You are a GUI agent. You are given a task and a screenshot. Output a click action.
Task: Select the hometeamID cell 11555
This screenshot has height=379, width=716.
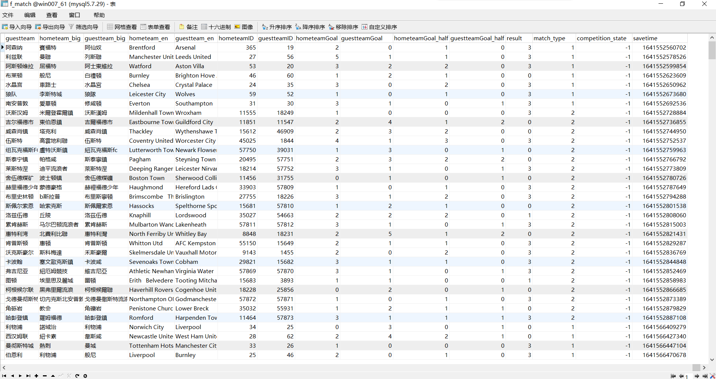[x=237, y=113]
